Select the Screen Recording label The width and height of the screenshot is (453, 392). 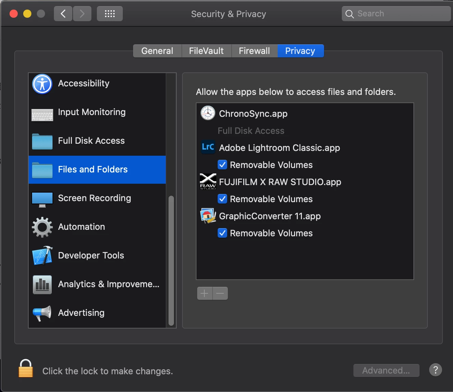tap(94, 198)
